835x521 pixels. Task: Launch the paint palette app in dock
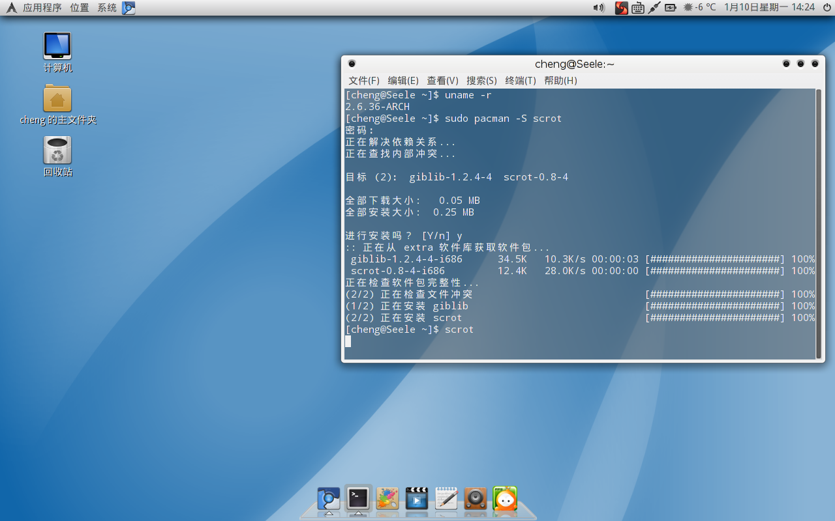pos(387,499)
